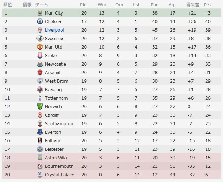This screenshot has width=223, height=182.
Task: Click the Liverpool club crest icon
Action: (40, 30)
